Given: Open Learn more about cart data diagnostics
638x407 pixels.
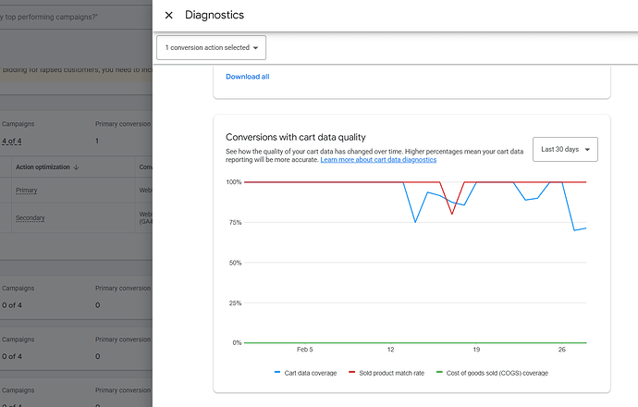Looking at the screenshot, I should click(x=378, y=160).
